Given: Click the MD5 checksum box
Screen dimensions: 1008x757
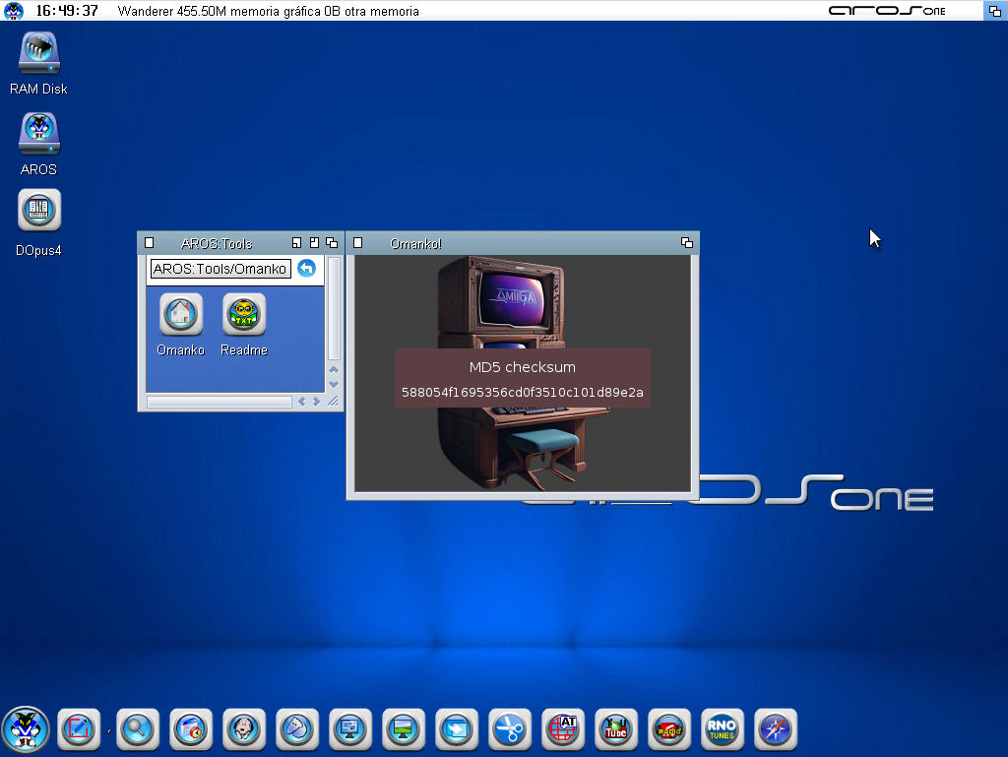Looking at the screenshot, I should tap(523, 379).
